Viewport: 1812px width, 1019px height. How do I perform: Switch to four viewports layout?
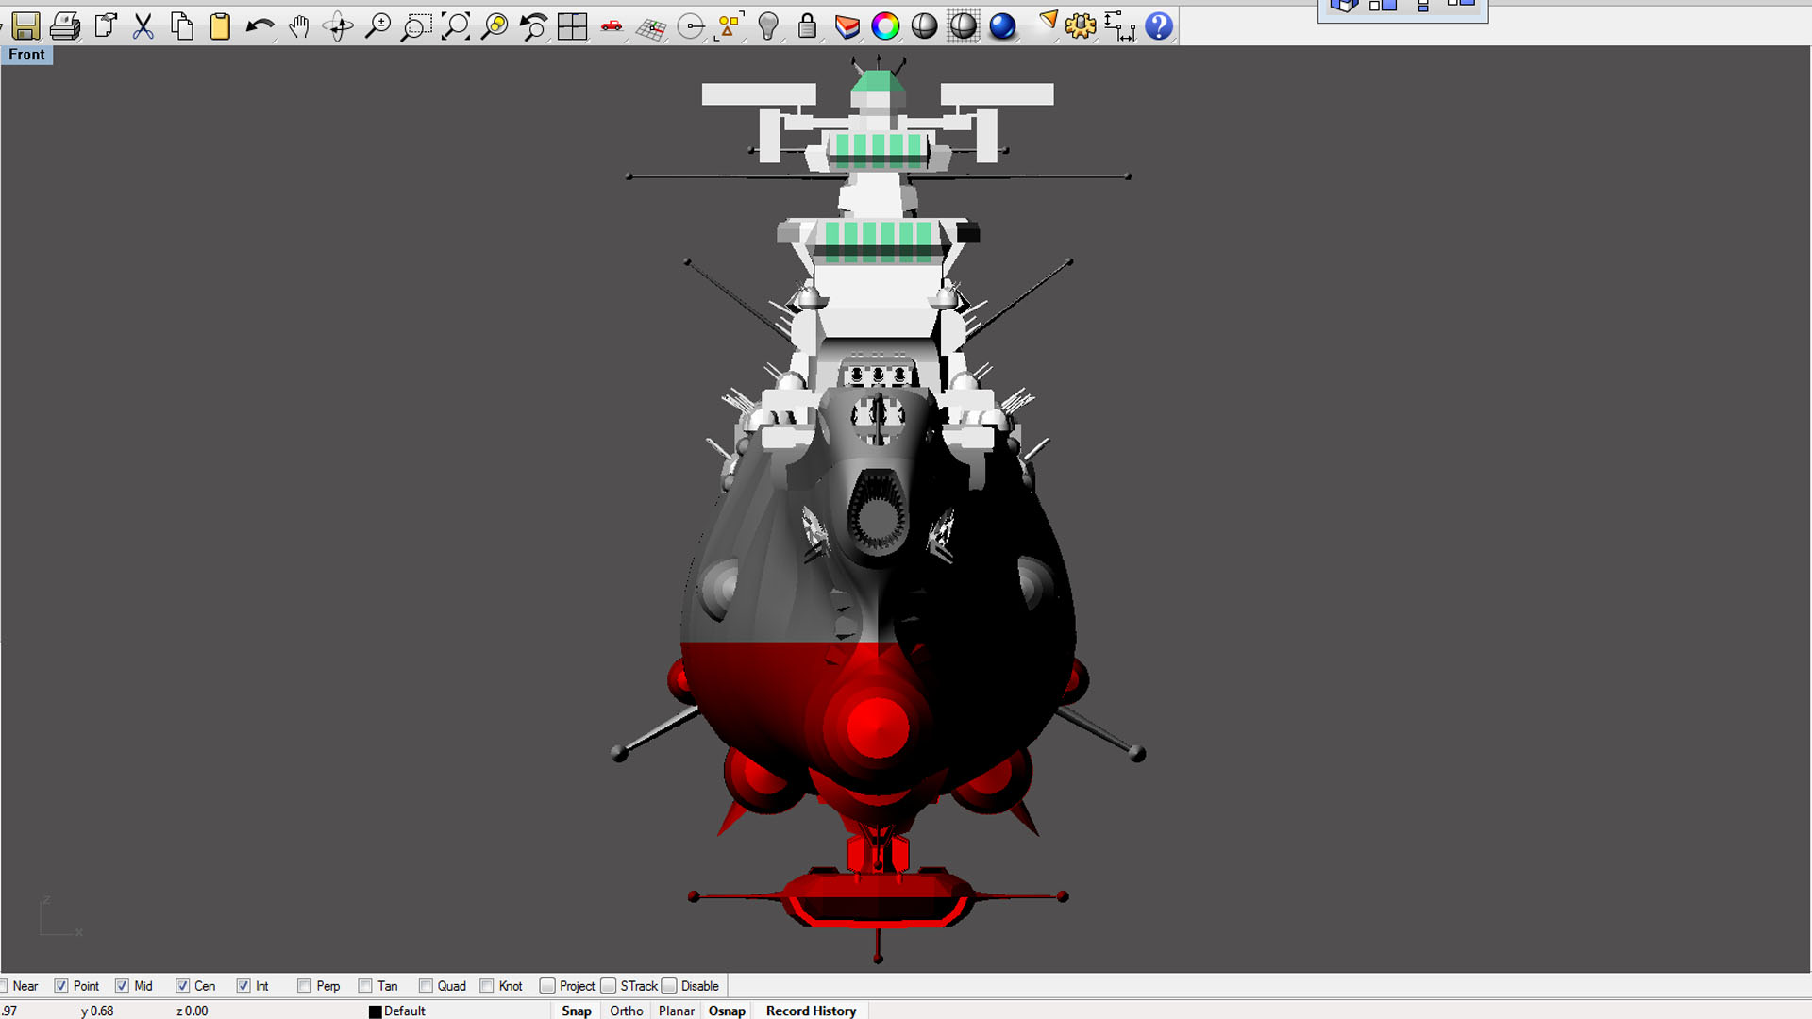click(572, 25)
